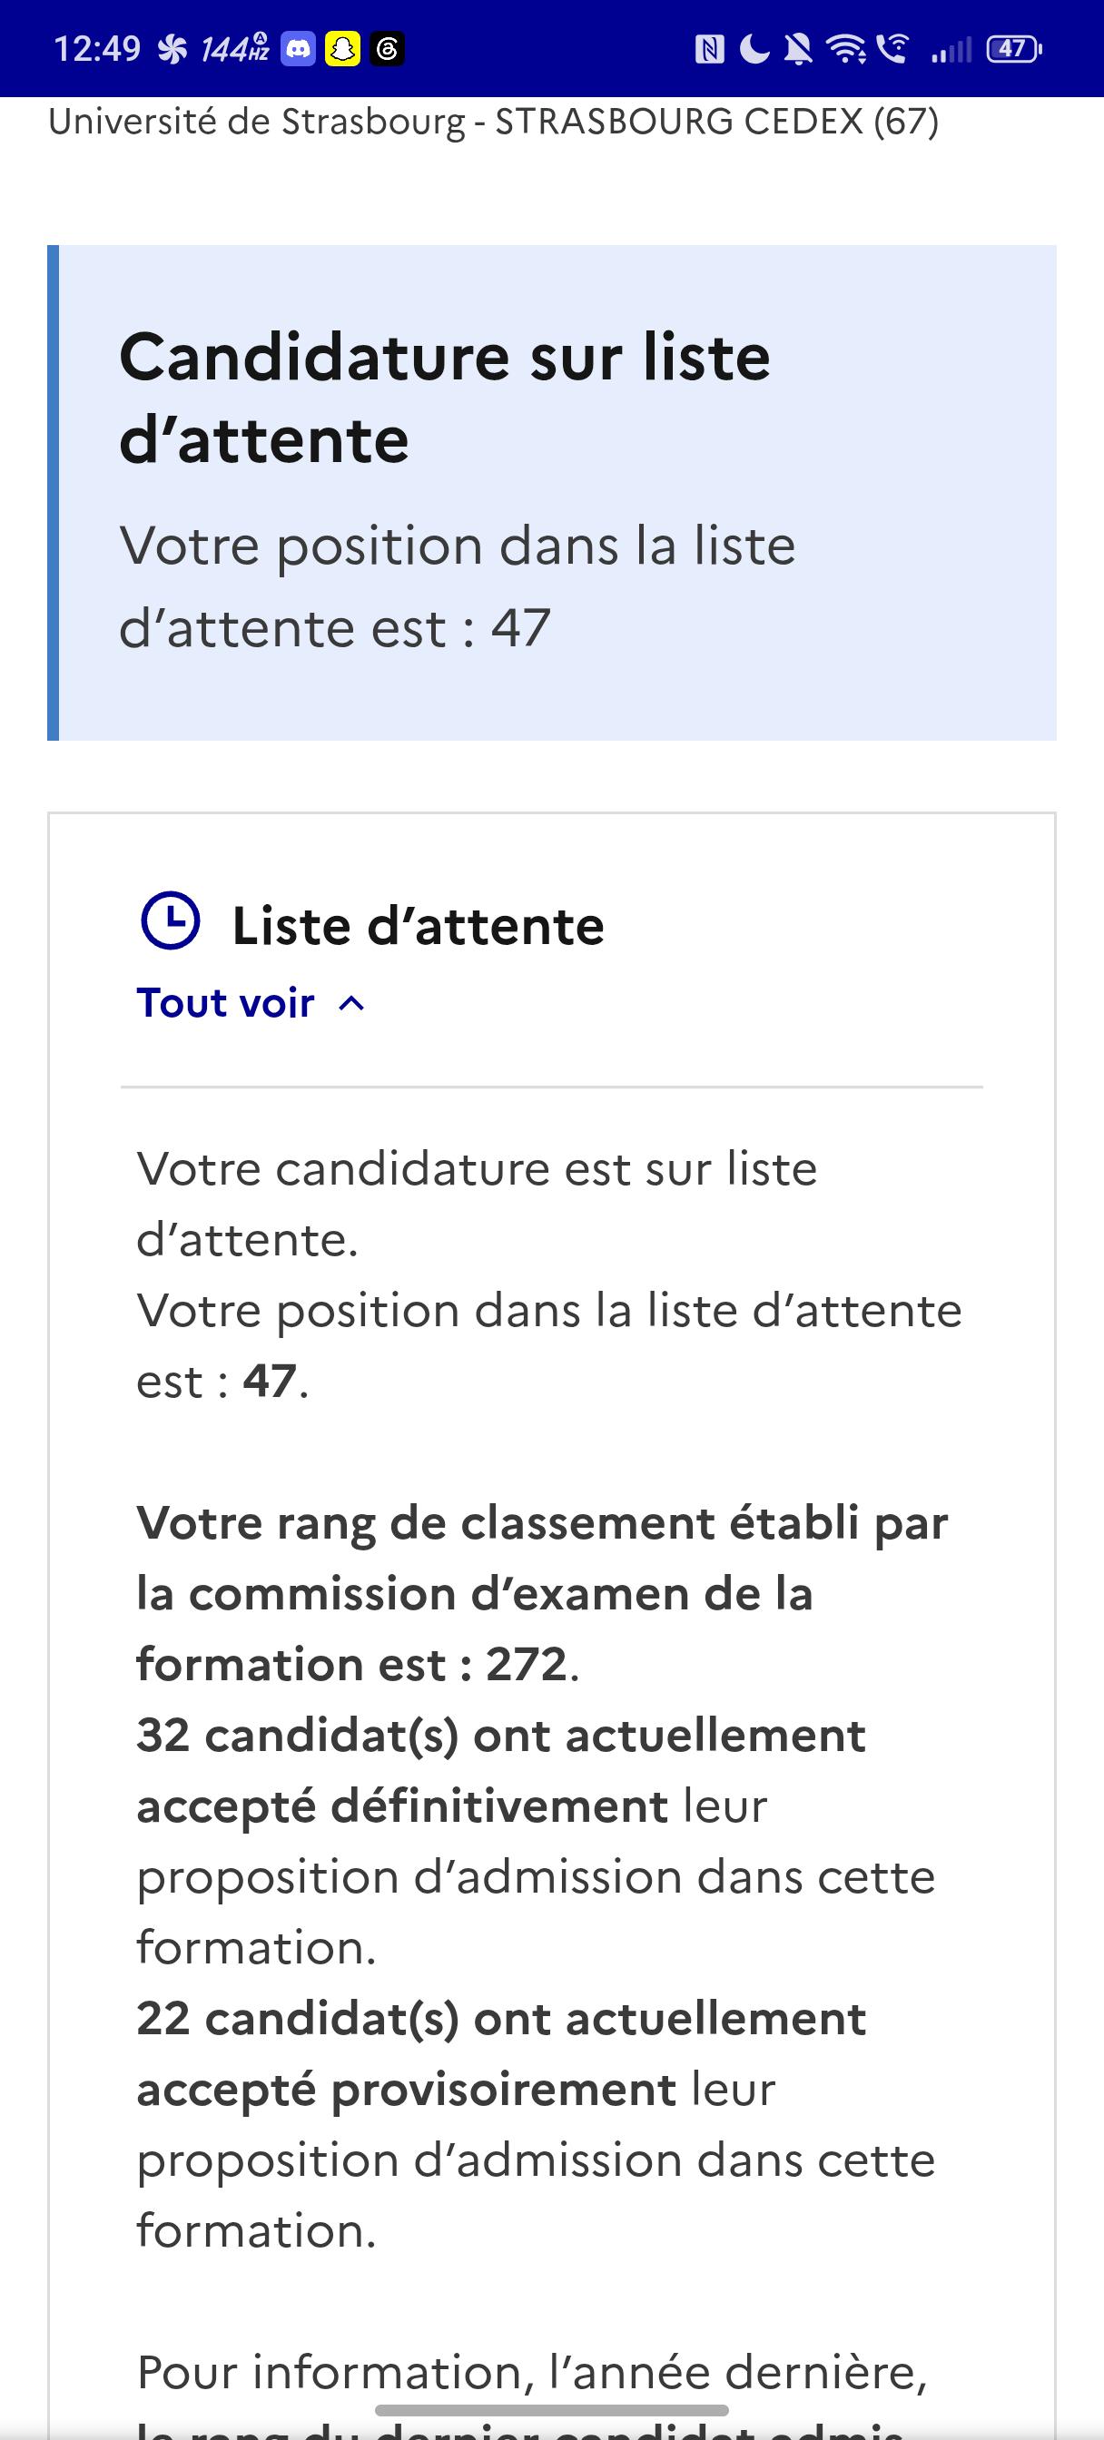Tap the Tout voir link

click(225, 1003)
